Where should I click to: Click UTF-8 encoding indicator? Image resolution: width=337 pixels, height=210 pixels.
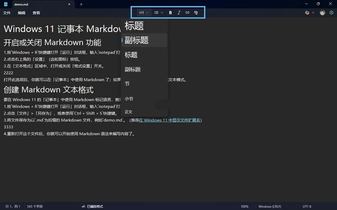pyautogui.click(x=307, y=206)
